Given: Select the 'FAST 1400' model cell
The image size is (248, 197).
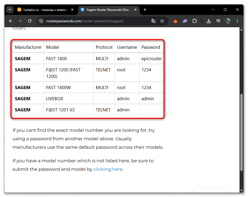Looking at the screenshot, I should pyautogui.click(x=68, y=59).
